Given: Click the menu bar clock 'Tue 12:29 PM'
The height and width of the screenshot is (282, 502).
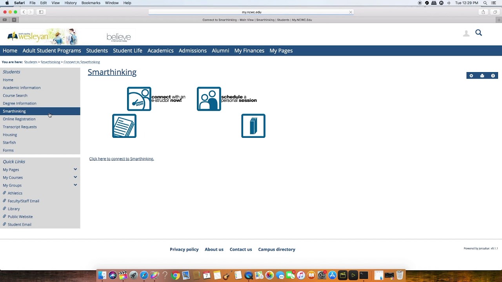Looking at the screenshot, I should pos(467,3).
